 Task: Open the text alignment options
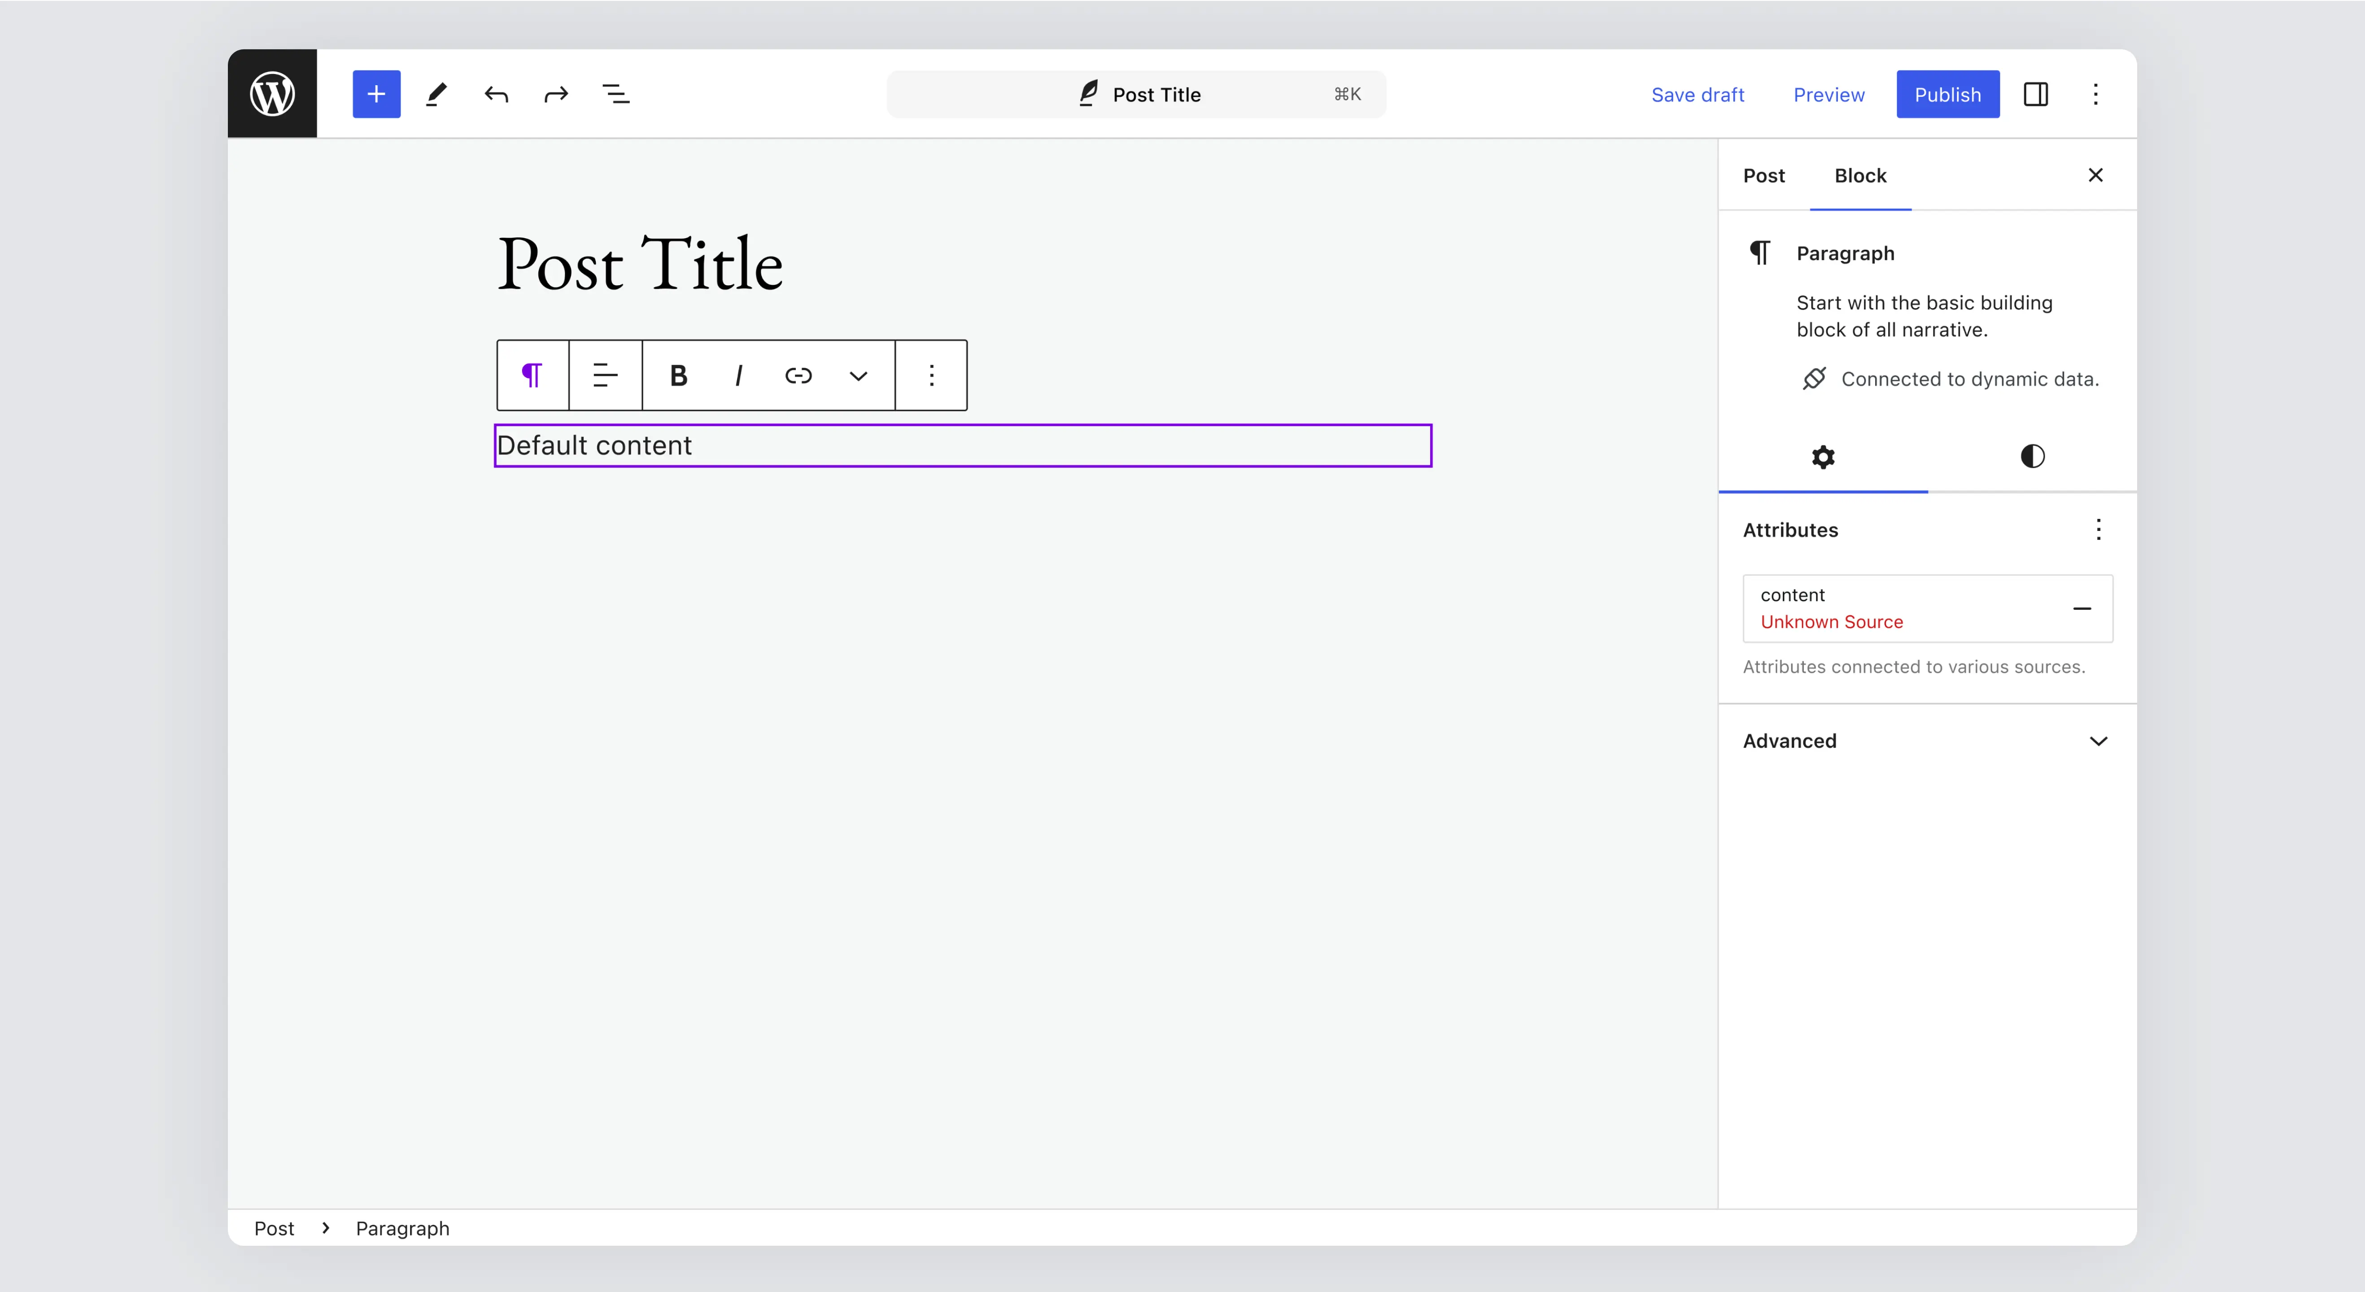[605, 375]
